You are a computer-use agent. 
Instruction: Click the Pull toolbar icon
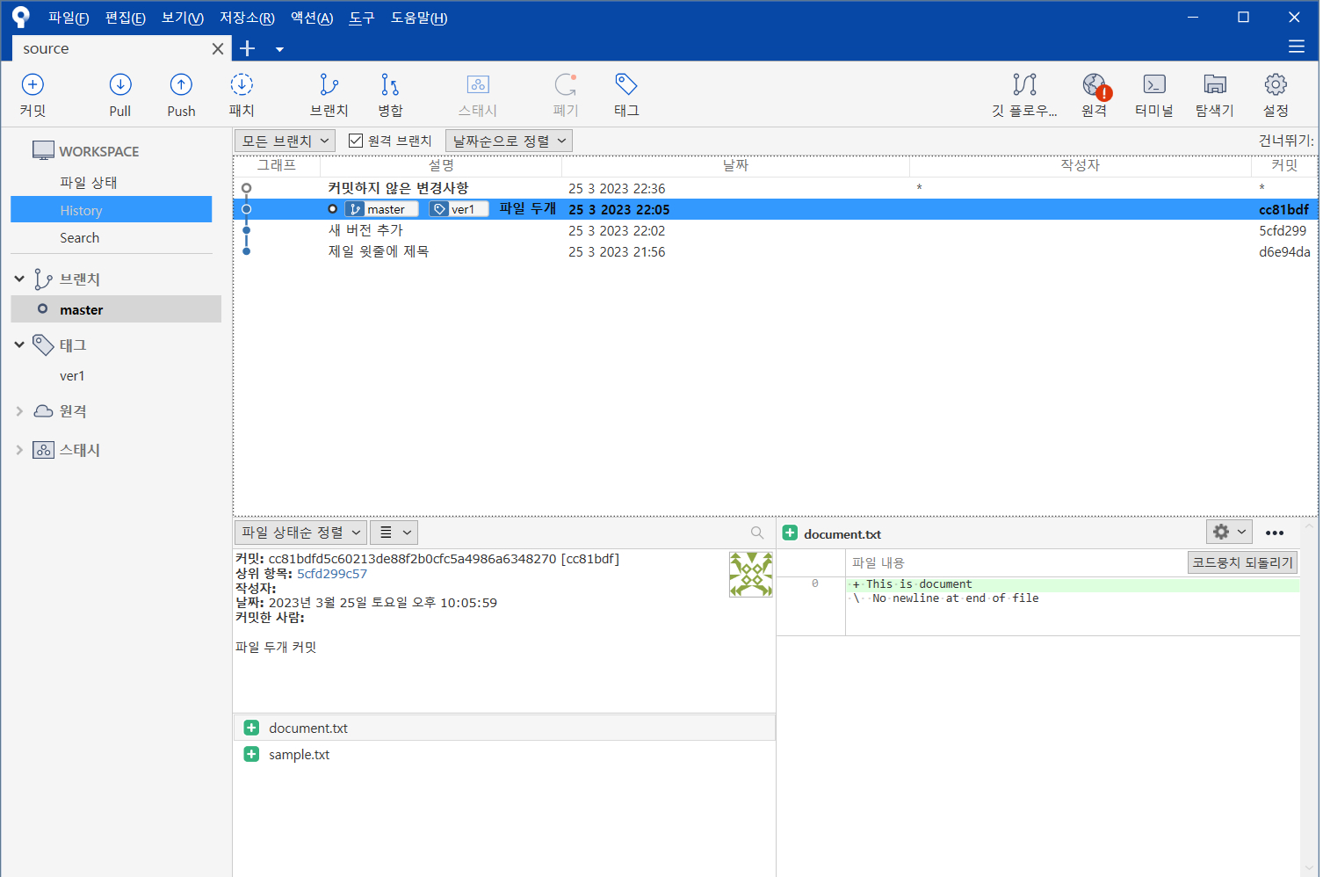click(x=120, y=85)
